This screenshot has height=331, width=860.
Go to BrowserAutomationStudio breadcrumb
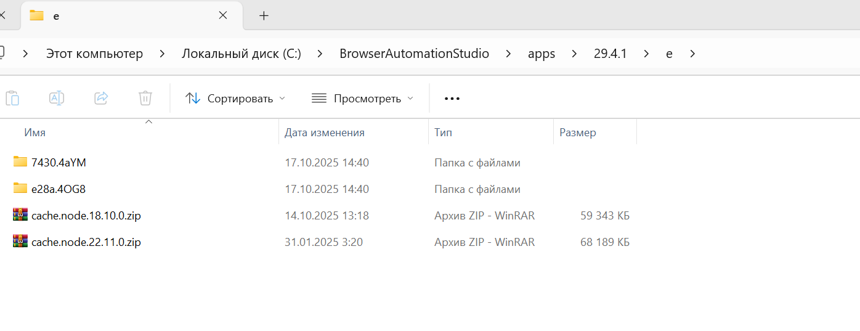414,54
